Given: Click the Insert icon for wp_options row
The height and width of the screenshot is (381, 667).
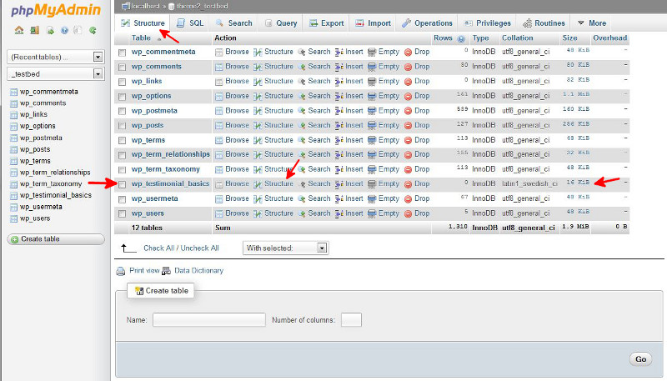Looking at the screenshot, I should click(x=339, y=96).
